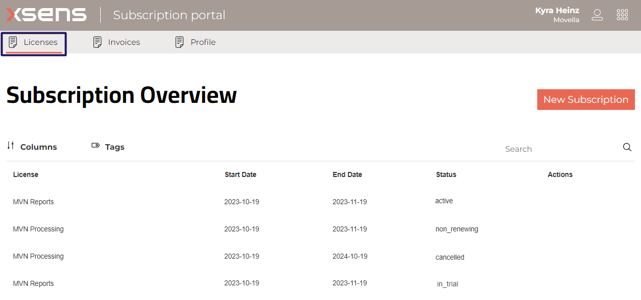Click the Tags label icon
The height and width of the screenshot is (300, 641).
pos(95,145)
